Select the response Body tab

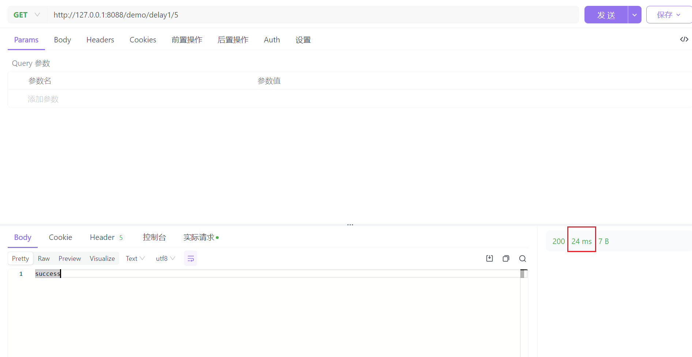point(23,237)
